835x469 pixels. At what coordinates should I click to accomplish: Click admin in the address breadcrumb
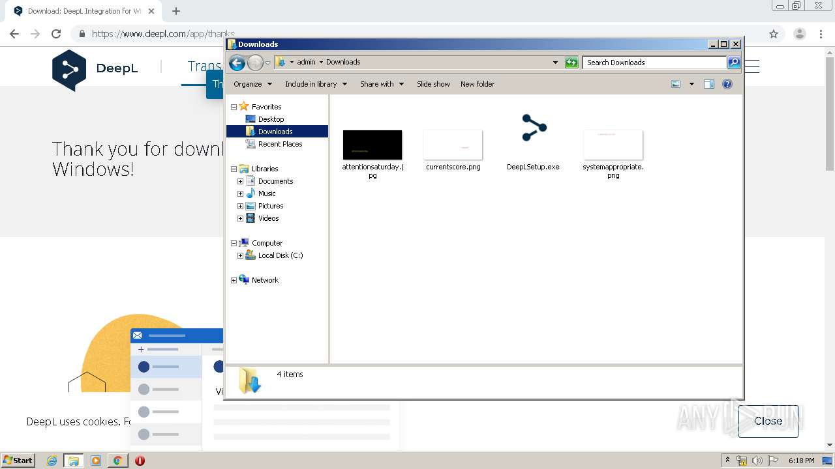tap(306, 63)
